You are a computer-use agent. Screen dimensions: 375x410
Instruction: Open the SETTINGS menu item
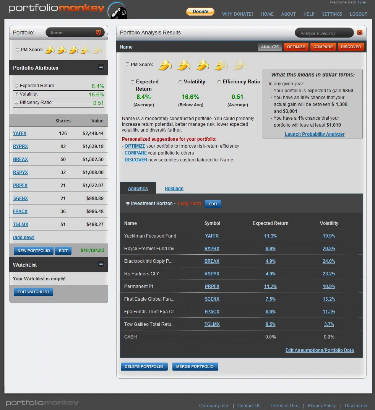pos(332,14)
